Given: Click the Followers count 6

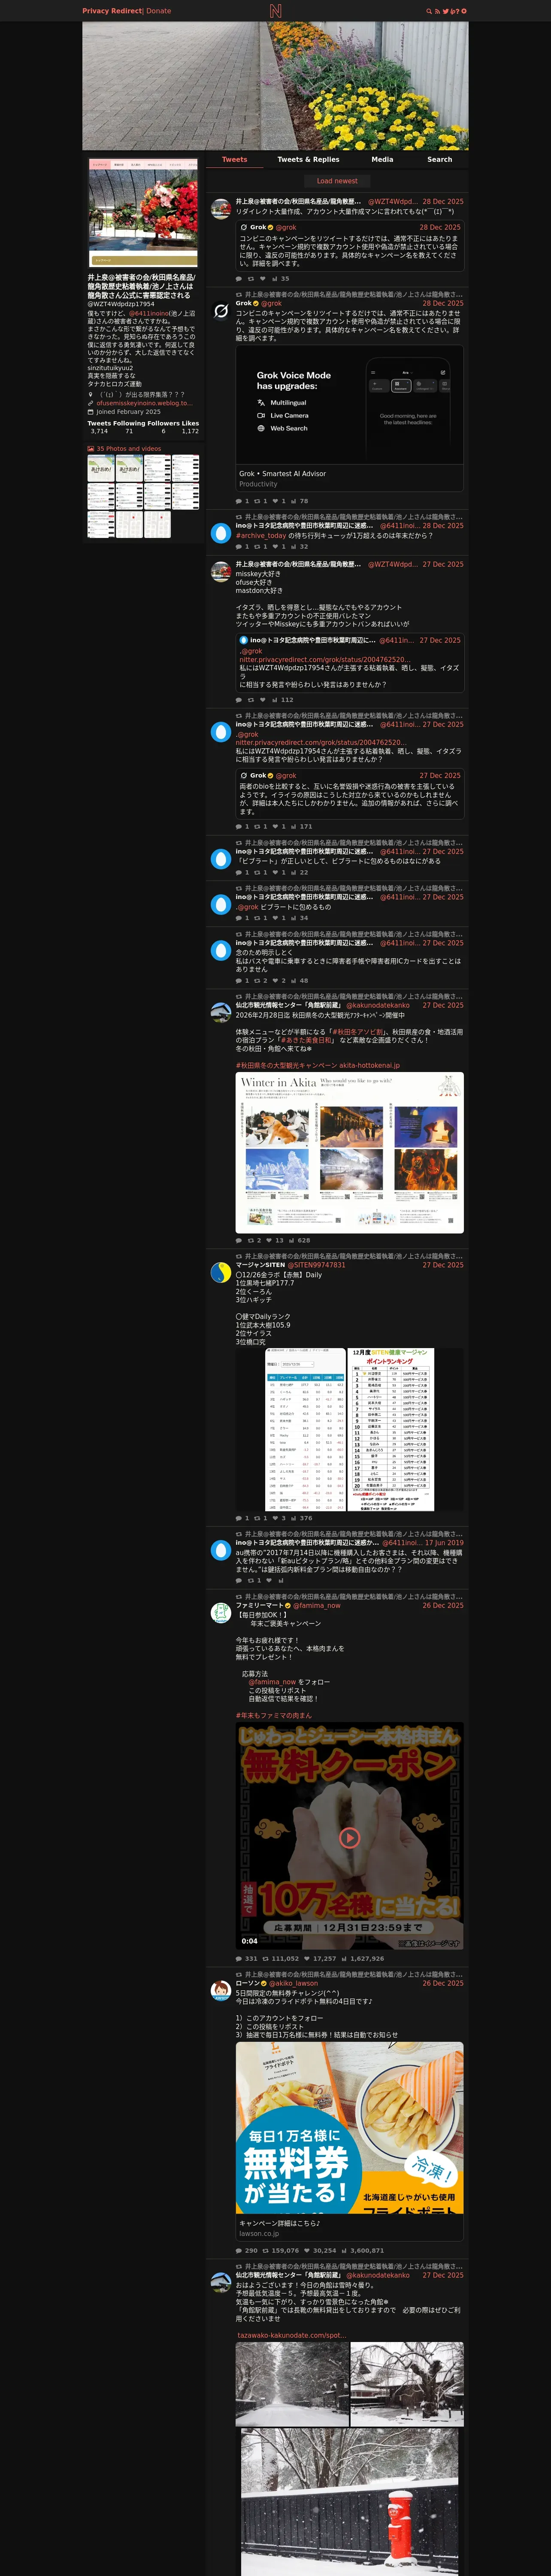Looking at the screenshot, I should tap(164, 431).
